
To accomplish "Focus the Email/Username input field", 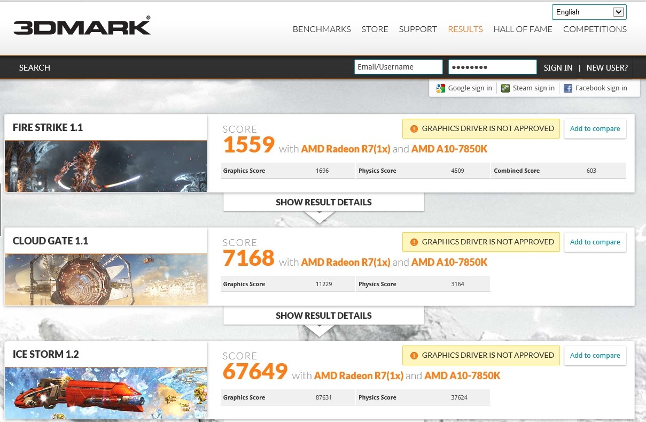I will click(x=399, y=67).
